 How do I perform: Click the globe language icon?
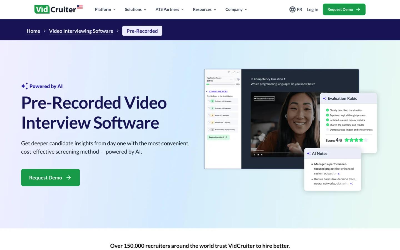coord(292,9)
